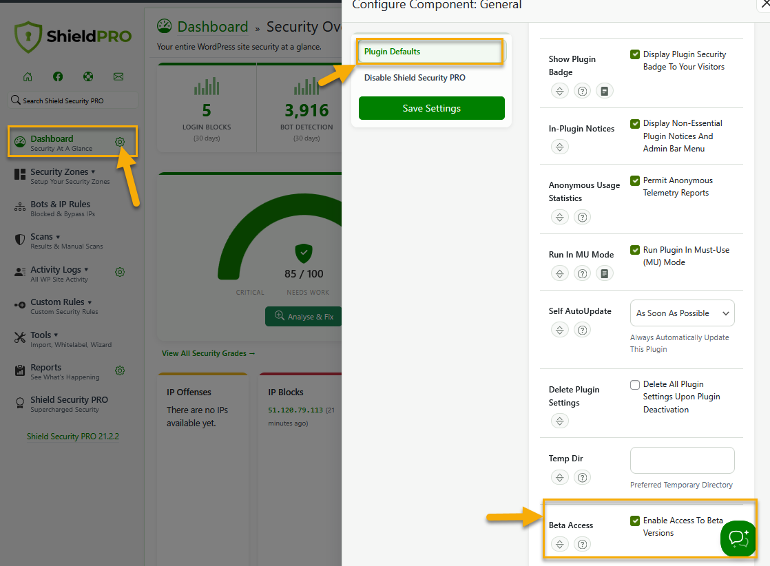Screen dimensions: 770x566
Task: Open Activity Logs gear settings icon
Action: tap(120, 272)
